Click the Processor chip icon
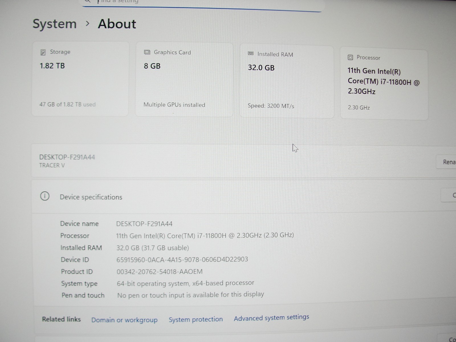The image size is (456, 342). point(350,57)
